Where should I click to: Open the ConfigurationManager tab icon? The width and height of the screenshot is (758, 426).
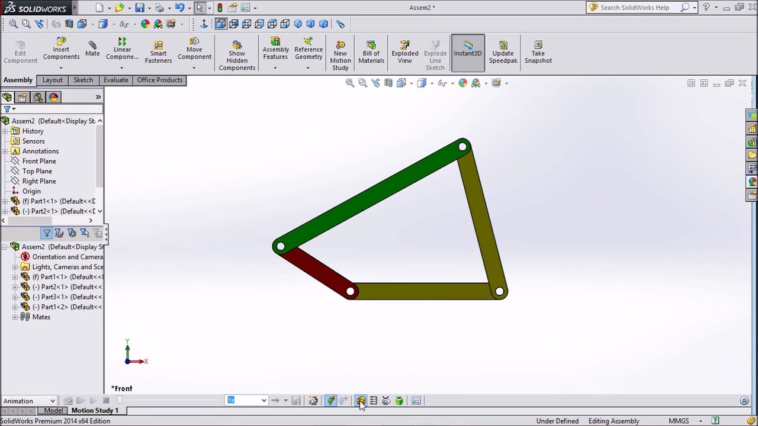click(x=38, y=97)
